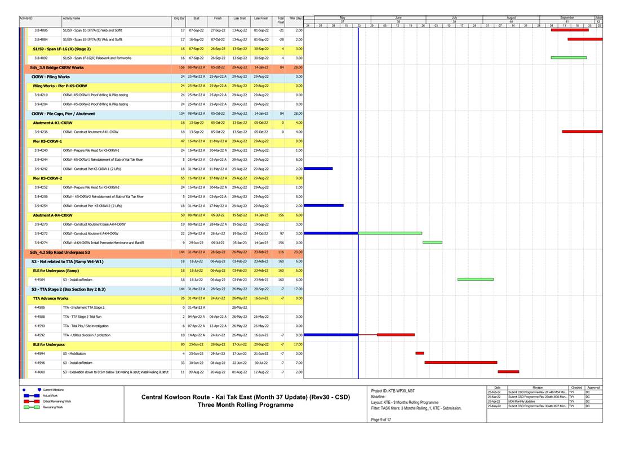Select the red bar for activity 4-4596
Image resolution: width=639 pixels, height=450 pixels.
460,363
